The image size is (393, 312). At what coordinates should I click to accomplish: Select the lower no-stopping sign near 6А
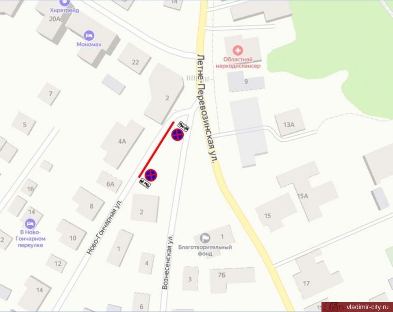151,175
